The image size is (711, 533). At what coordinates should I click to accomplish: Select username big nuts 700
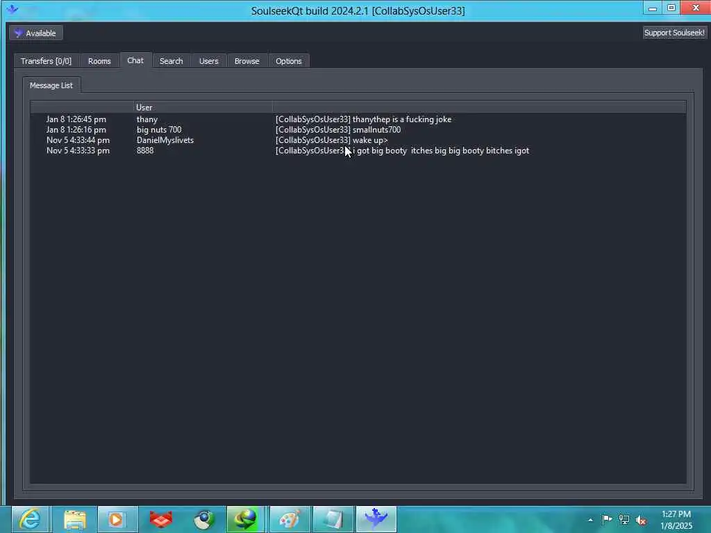point(159,130)
